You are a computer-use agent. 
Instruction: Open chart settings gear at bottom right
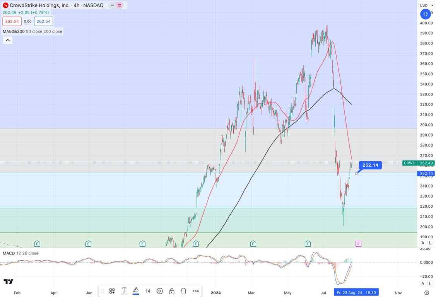click(x=427, y=293)
